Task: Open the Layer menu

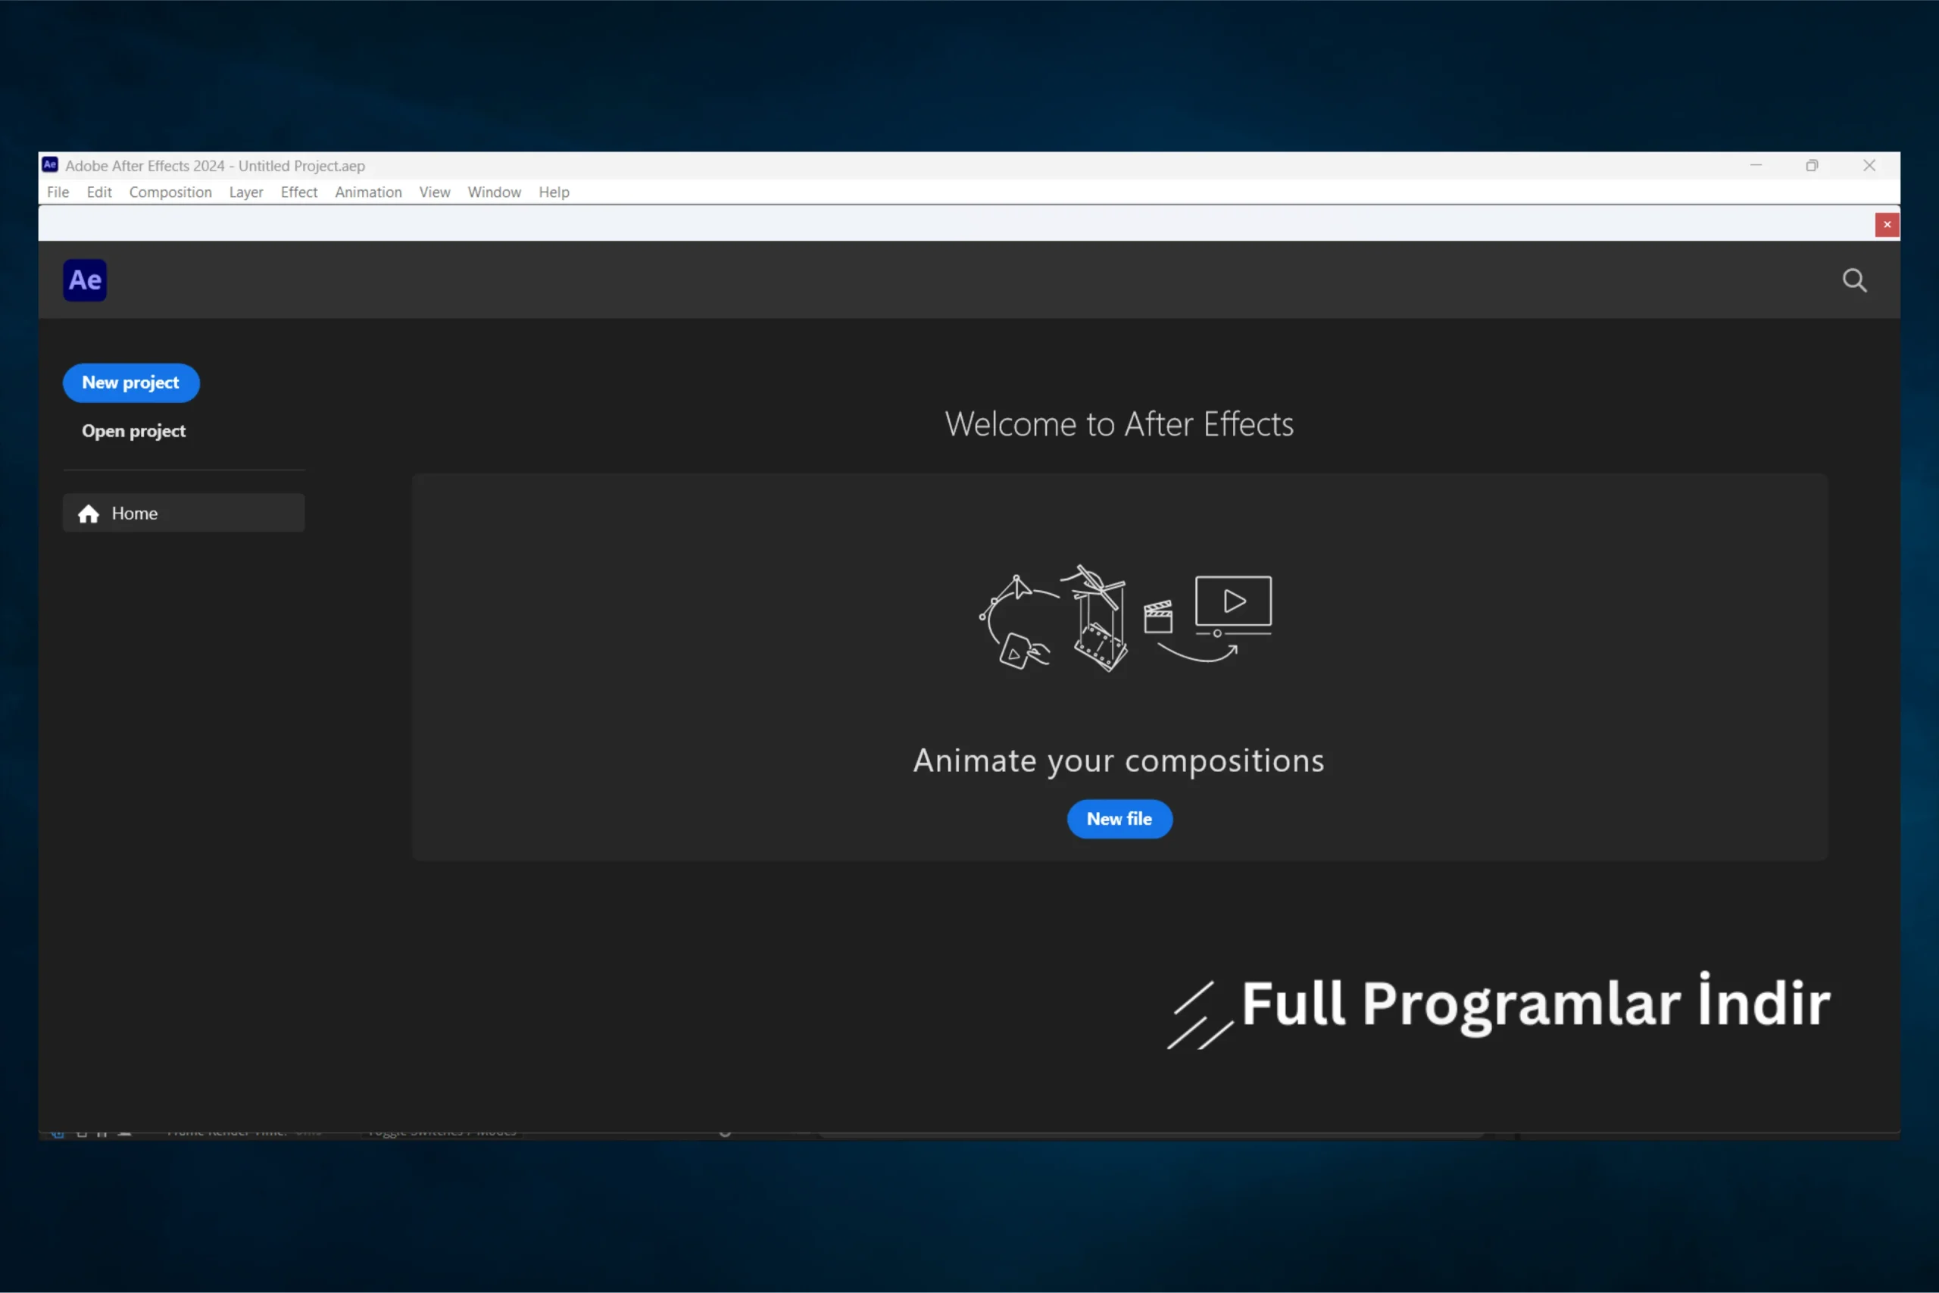Action: [245, 192]
